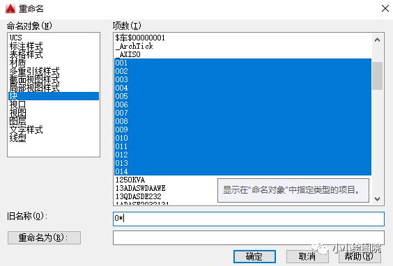
Task: Cancel the dialog via 取消 button
Action: tap(307, 256)
